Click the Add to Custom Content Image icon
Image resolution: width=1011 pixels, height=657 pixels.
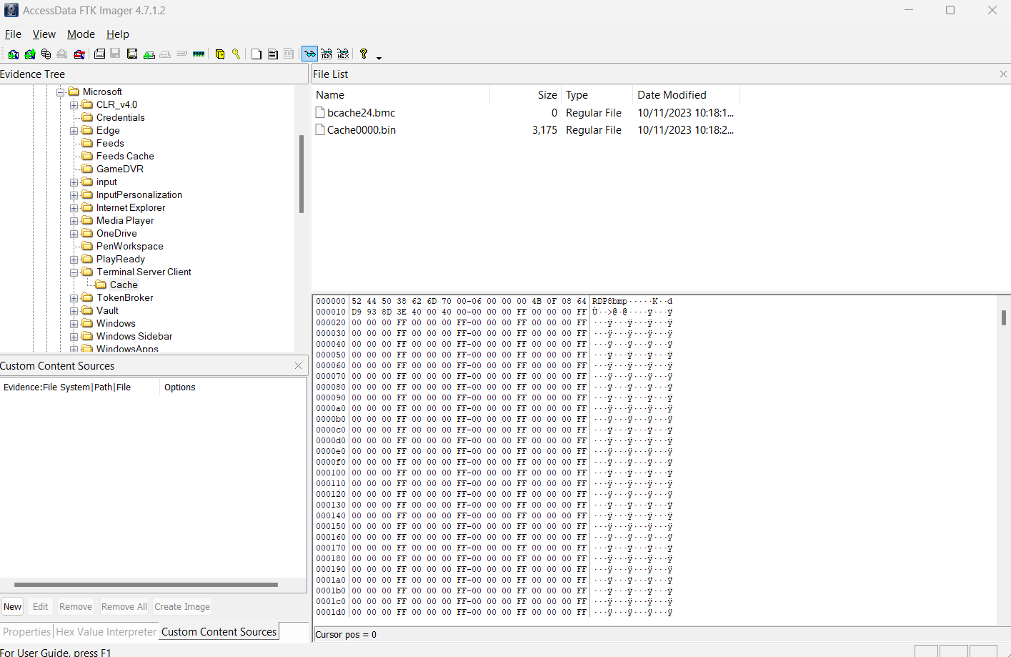point(149,54)
